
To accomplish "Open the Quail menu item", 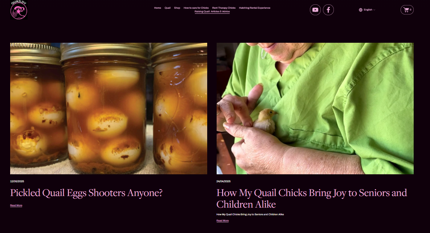I will pos(168,8).
